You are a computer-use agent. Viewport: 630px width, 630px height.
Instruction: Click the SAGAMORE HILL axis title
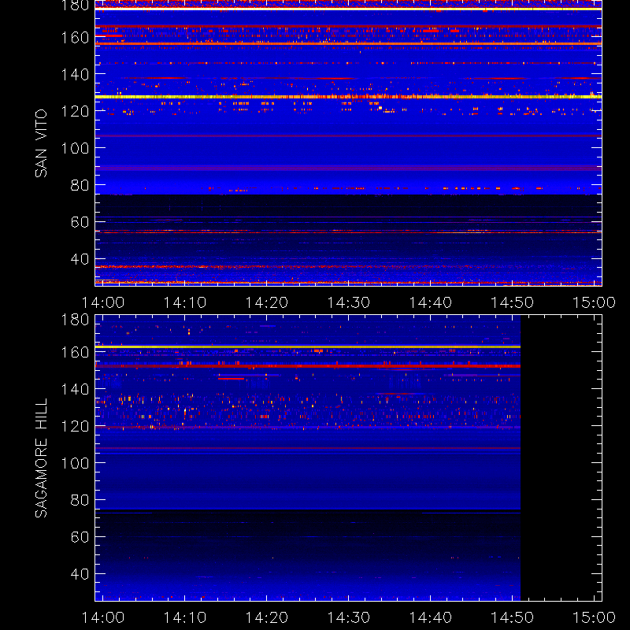(41, 458)
